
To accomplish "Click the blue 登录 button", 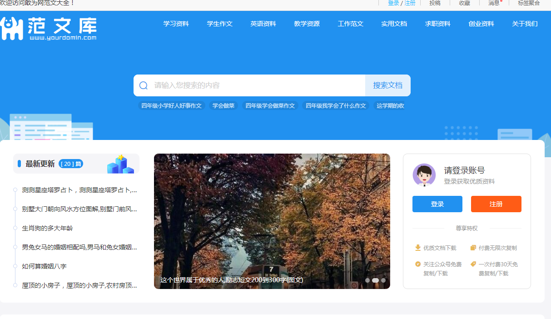I will pyautogui.click(x=437, y=204).
